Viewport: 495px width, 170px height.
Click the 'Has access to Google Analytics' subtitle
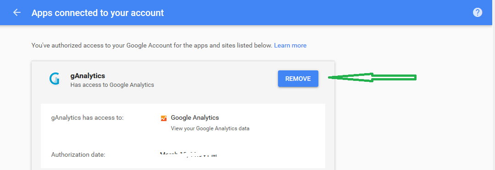coord(112,85)
